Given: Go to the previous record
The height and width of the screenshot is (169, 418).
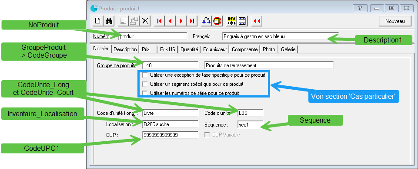Looking at the screenshot, I should [171, 21].
